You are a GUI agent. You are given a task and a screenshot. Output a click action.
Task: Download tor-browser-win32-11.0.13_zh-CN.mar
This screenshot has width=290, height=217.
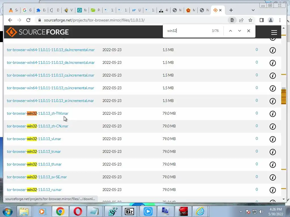pos(38,126)
